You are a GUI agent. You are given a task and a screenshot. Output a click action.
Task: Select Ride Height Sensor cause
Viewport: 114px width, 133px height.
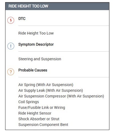(x=35, y=113)
